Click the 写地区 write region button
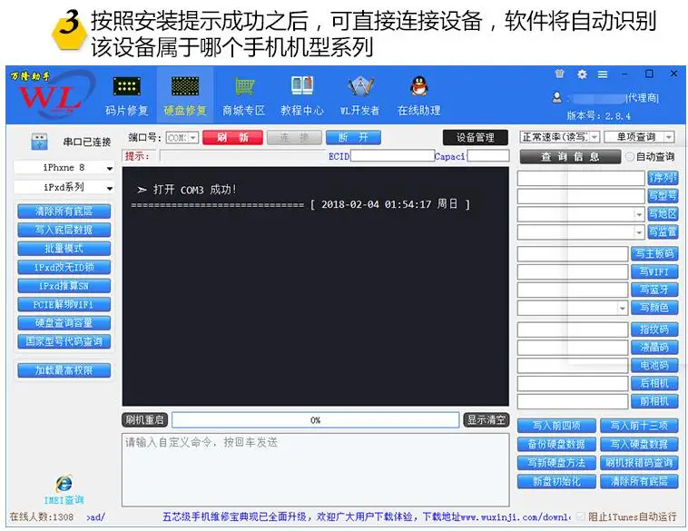Viewport: 688px width, 531px height. point(663,214)
